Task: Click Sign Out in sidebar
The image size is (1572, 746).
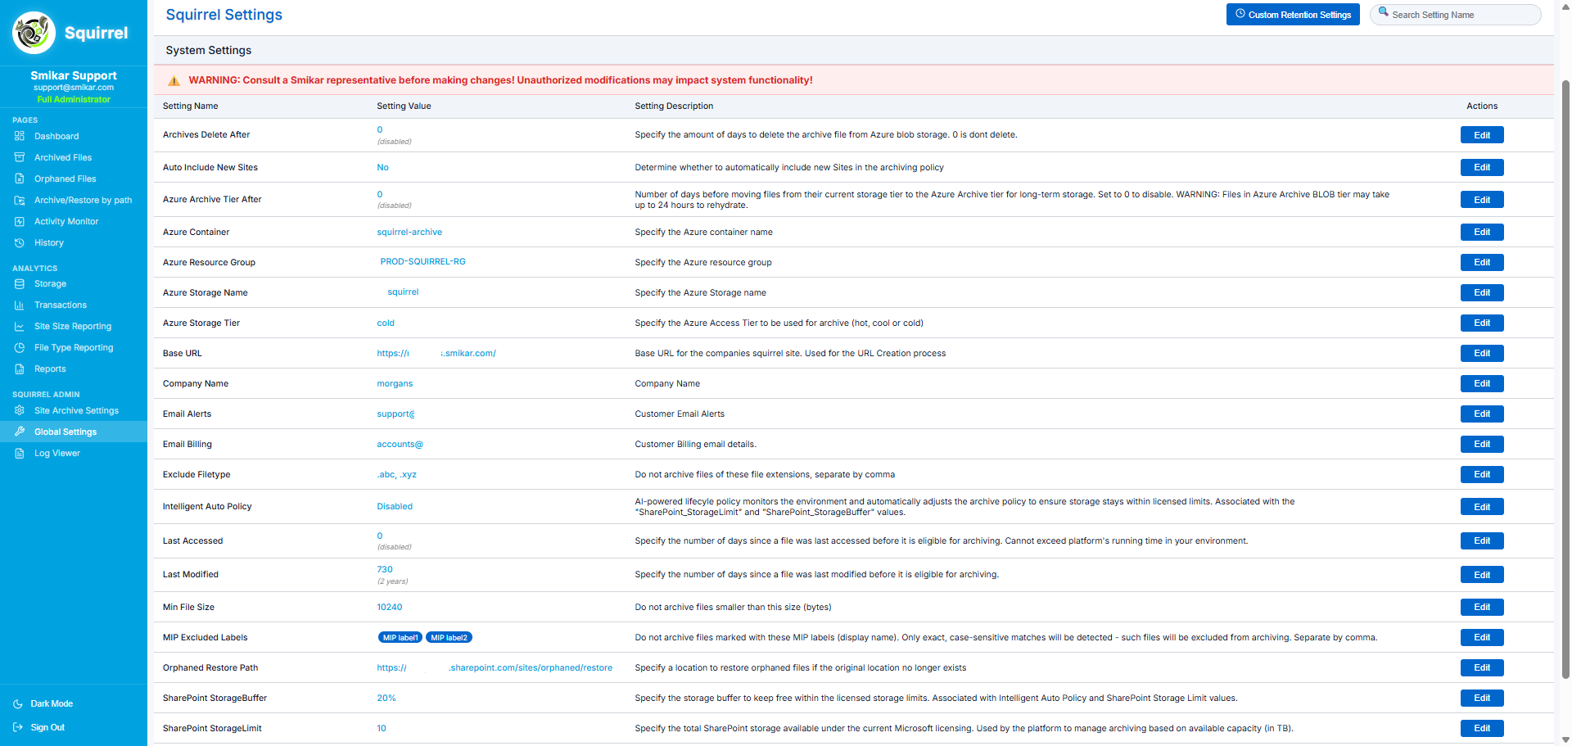Action: pos(47,727)
